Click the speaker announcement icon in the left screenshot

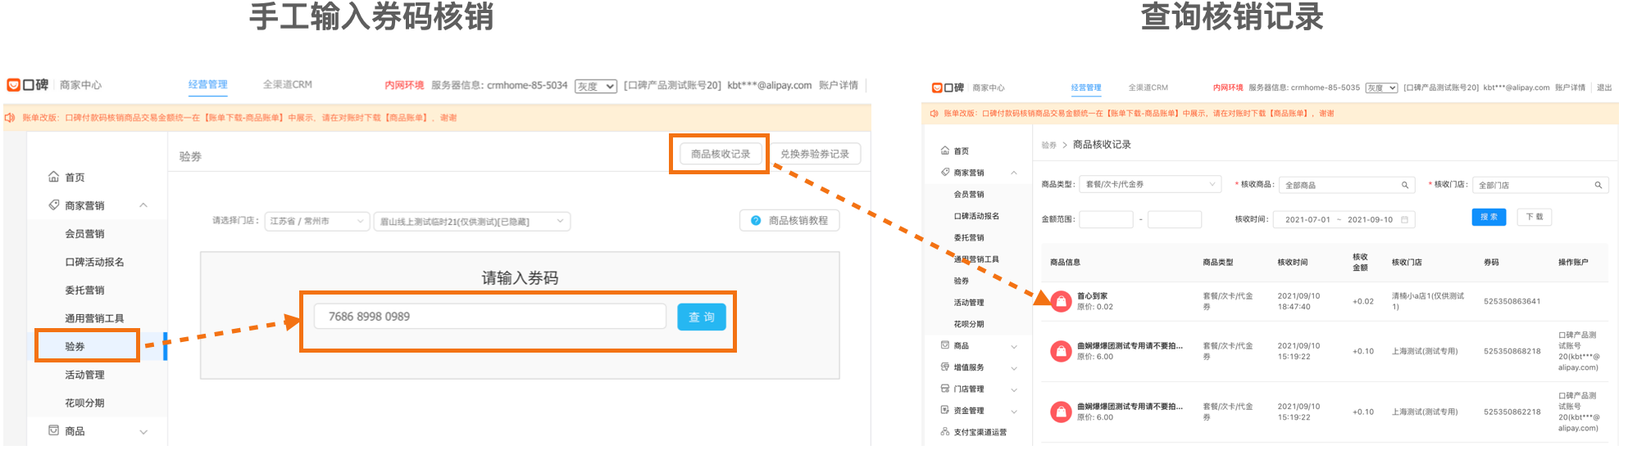point(10,118)
